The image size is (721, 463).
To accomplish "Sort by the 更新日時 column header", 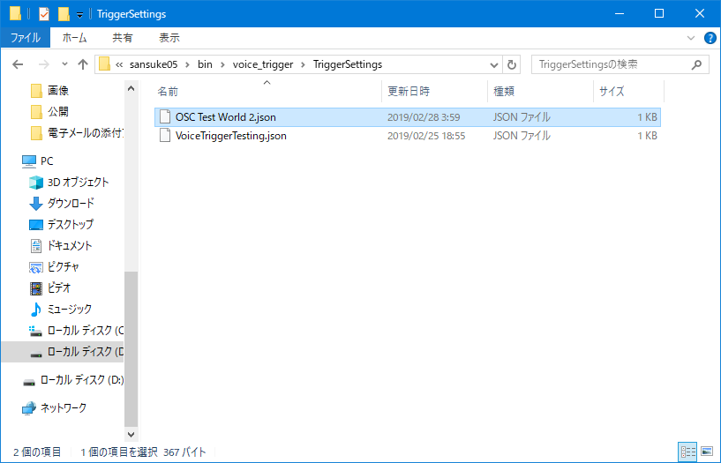I will 434,92.
